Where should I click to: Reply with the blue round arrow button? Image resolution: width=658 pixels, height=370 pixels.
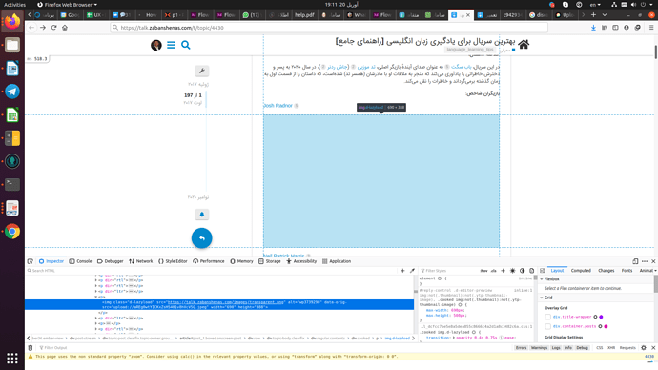pos(202,237)
